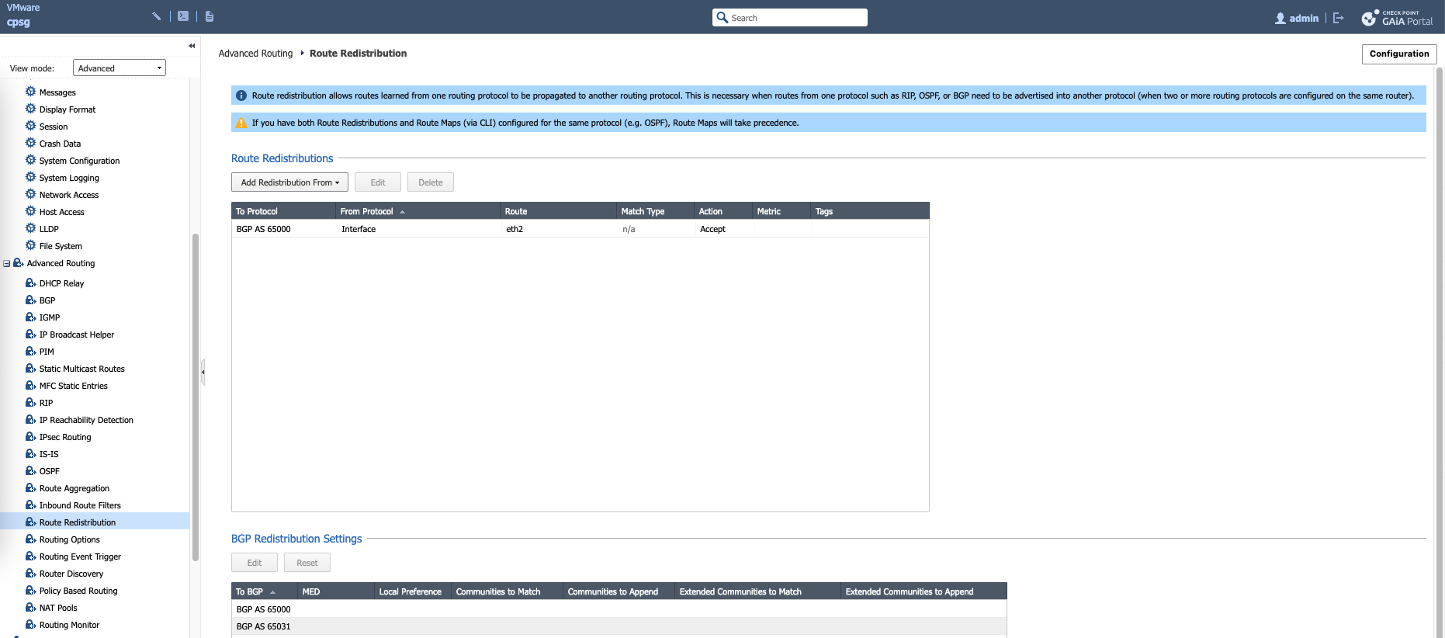Click the magnifier icon in search box
The width and height of the screenshot is (1445, 638).
click(x=722, y=18)
